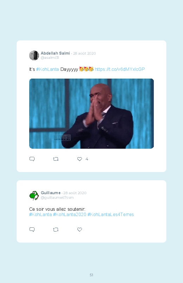
Task: Open the #KohLanta hashtag in Guillaume's tweet
Action: pos(40,214)
